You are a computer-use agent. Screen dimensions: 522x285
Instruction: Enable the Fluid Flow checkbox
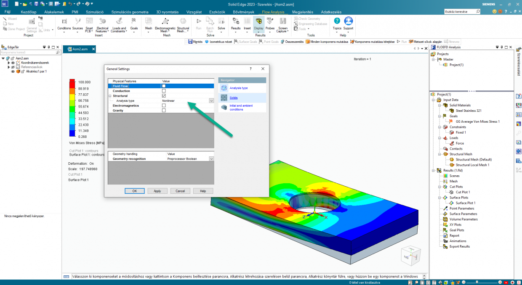[164, 86]
